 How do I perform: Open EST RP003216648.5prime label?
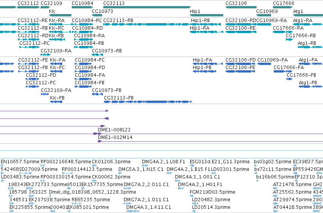click(x=66, y=162)
